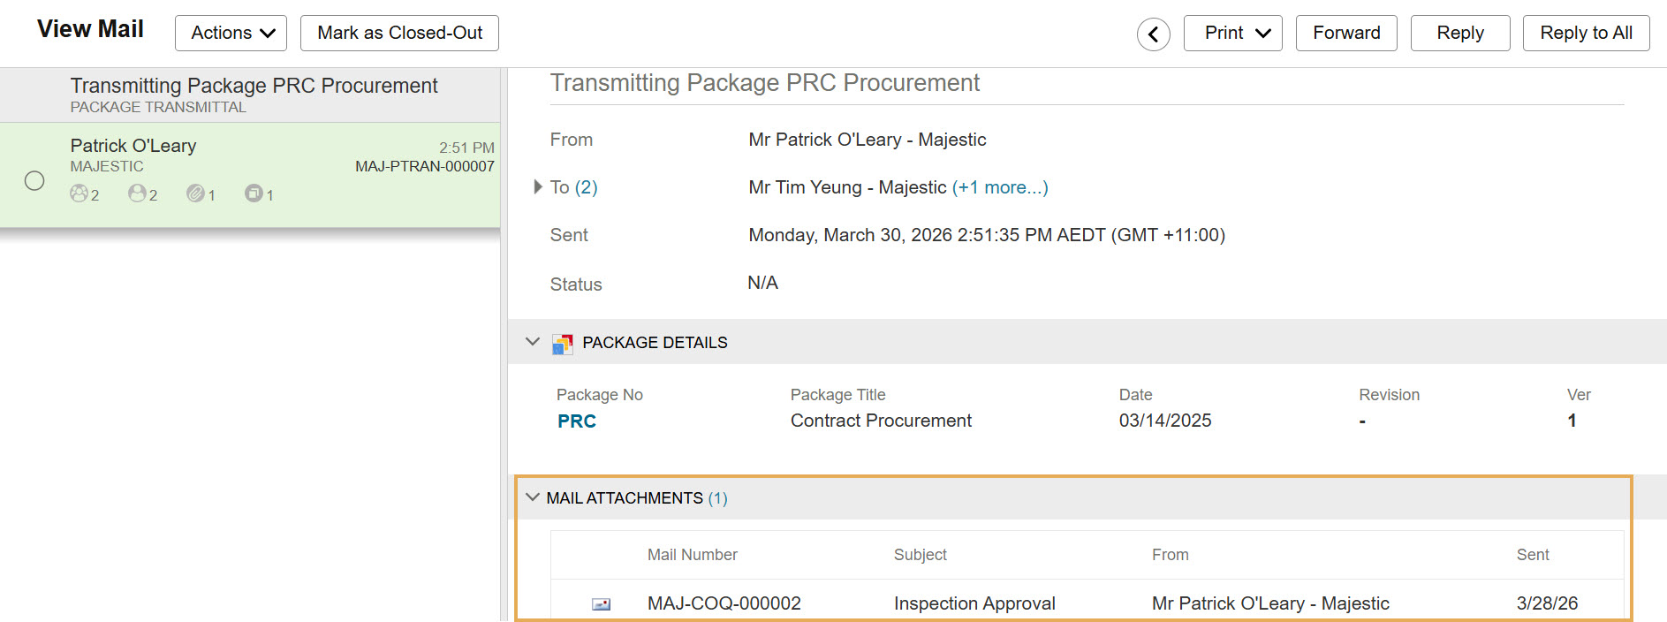Click Reply to All button
Image resolution: width=1667 pixels, height=622 pixels.
pos(1586,34)
